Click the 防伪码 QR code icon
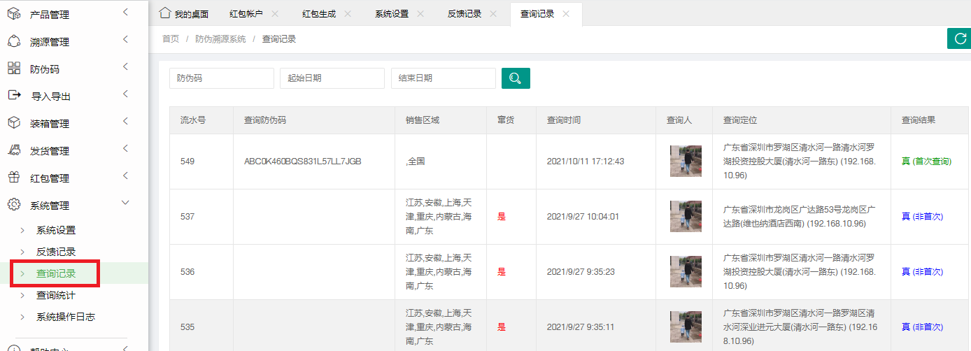This screenshot has height=351, width=971. pos(14,69)
